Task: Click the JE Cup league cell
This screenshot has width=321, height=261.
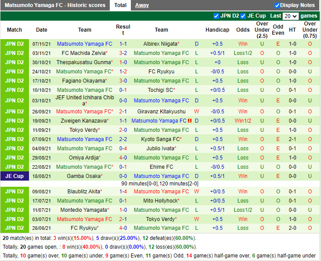Action: point(14,176)
